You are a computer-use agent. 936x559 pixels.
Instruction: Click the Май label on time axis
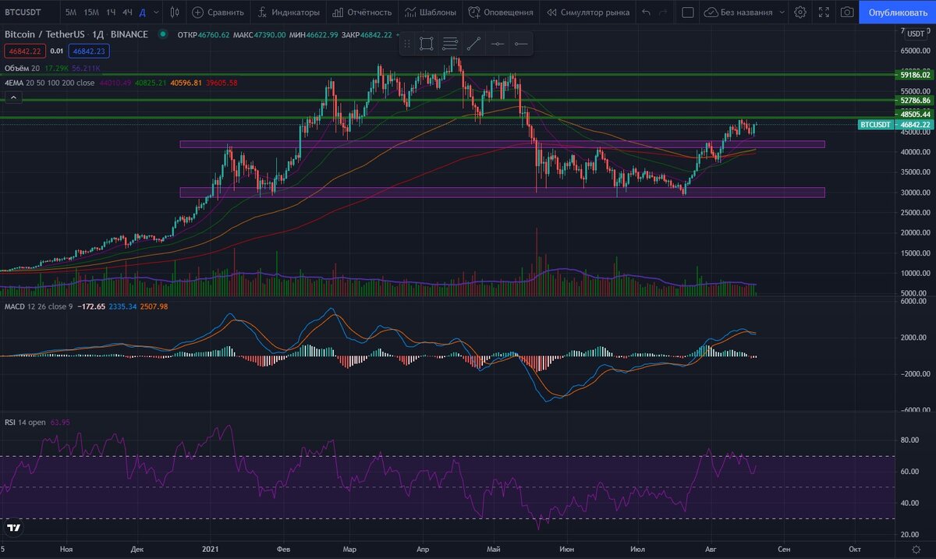click(492, 550)
